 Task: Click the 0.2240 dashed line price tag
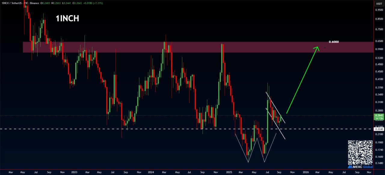pos(378,129)
